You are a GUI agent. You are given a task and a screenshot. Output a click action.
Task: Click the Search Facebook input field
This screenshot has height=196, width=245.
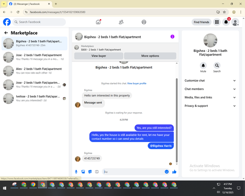click(x=39, y=22)
